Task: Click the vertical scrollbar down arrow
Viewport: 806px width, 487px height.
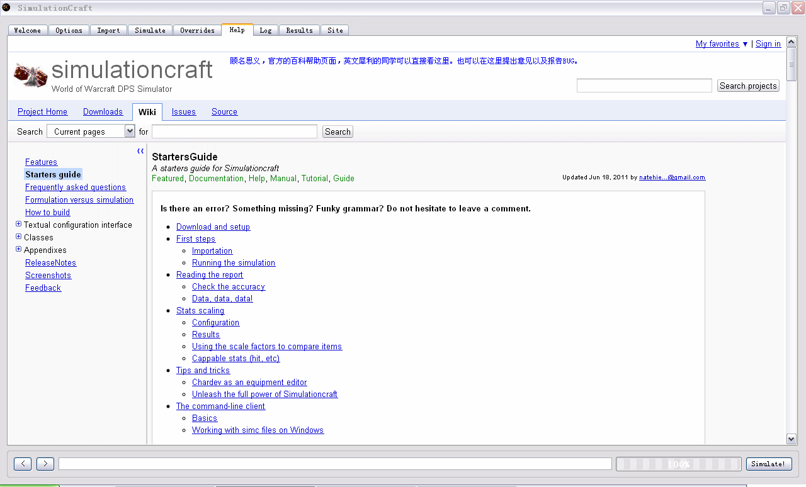Action: tap(792, 439)
